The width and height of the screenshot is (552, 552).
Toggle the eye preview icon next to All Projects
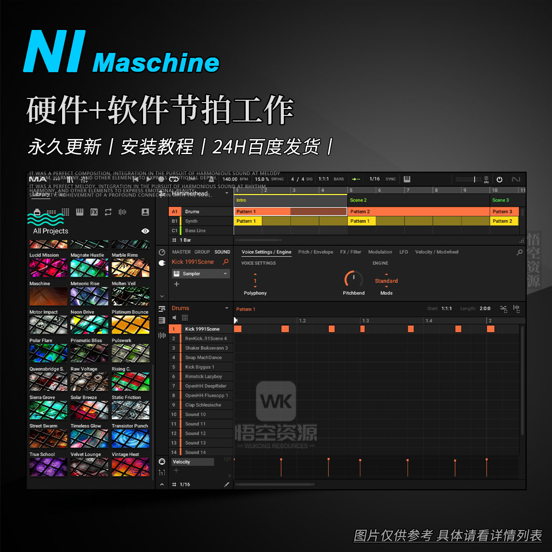tap(144, 230)
